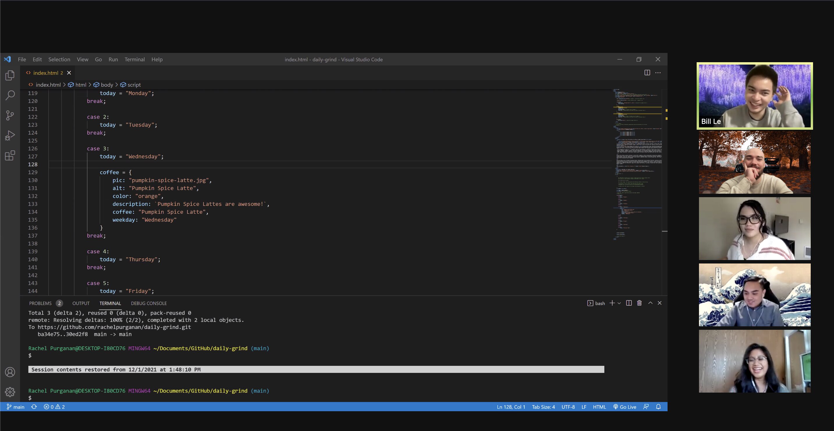Open the Explorer view in activity bar
The width and height of the screenshot is (834, 431).
tap(10, 75)
